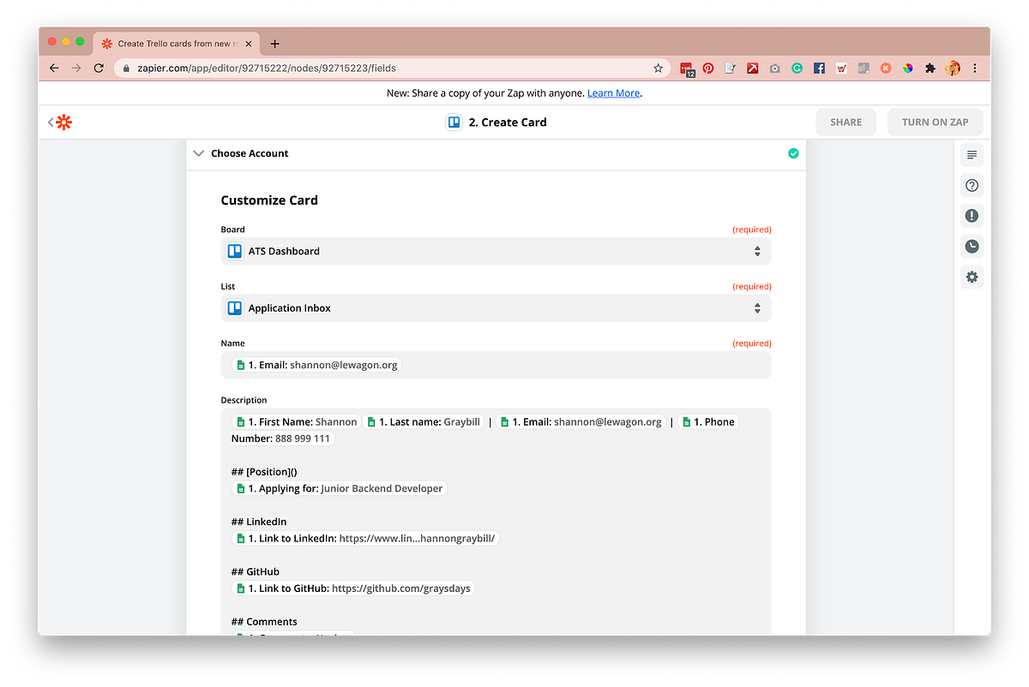Screen dimensions: 1029x687
Task: Open the Grammarly extension icon
Action: [797, 69]
